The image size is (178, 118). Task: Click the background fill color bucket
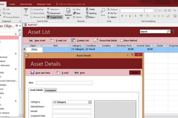click(x=147, y=16)
